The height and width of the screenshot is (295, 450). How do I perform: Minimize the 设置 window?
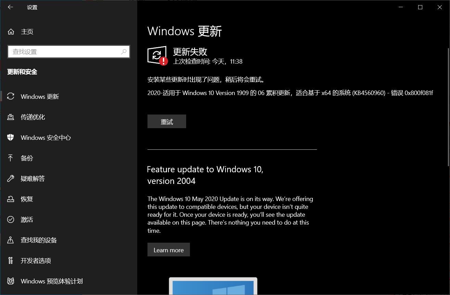coord(401,7)
